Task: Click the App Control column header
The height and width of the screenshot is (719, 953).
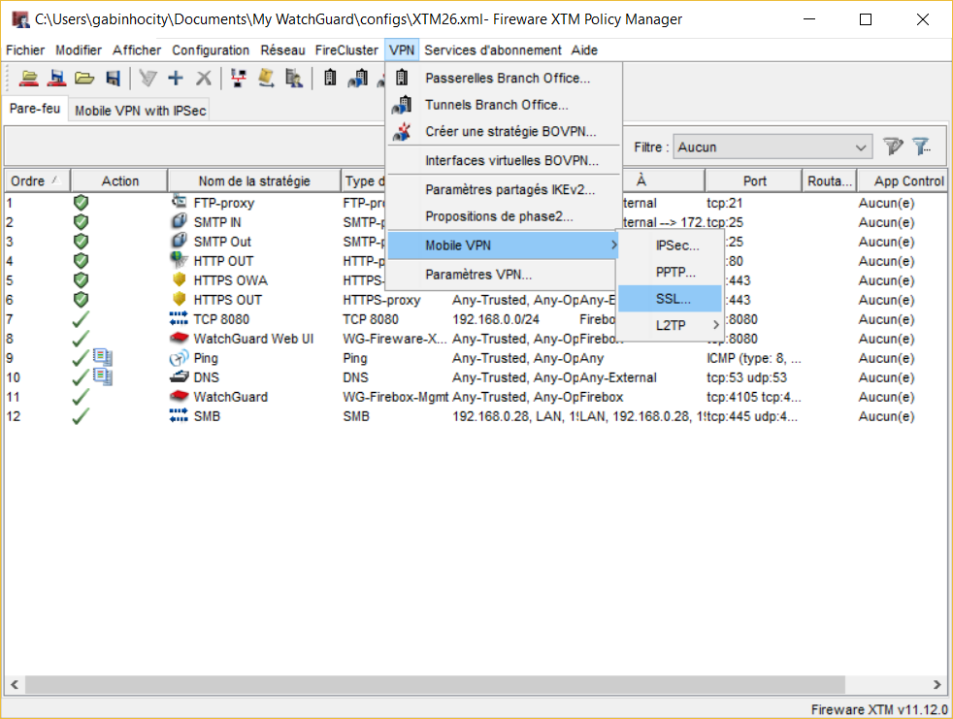Action: coord(904,181)
